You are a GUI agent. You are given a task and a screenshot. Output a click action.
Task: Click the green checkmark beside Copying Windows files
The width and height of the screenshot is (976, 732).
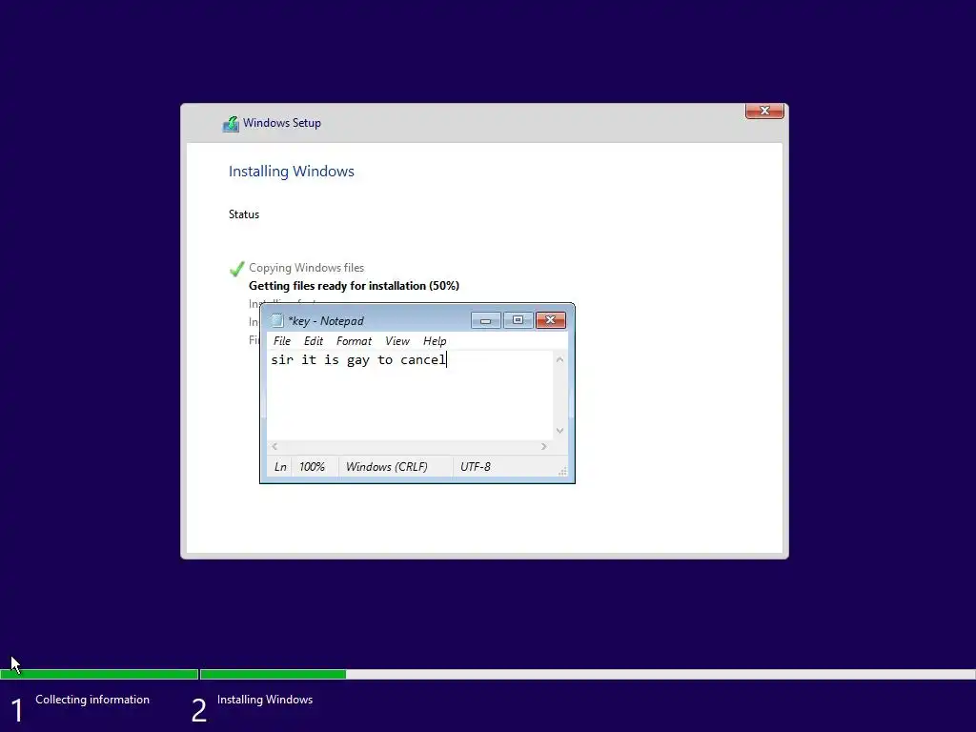click(236, 269)
